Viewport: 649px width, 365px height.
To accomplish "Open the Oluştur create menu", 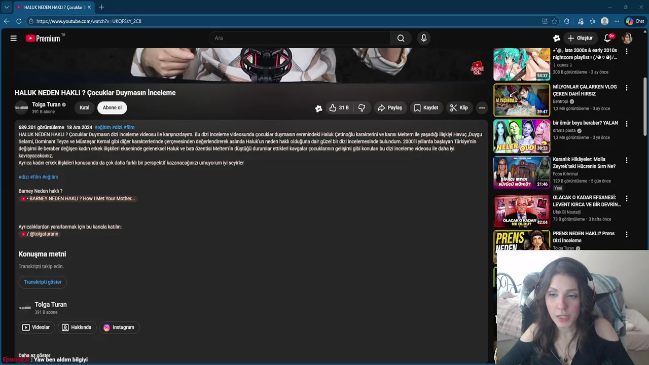I will (580, 38).
